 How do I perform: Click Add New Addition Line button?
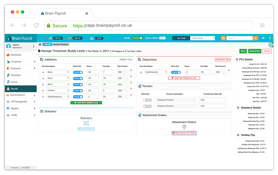pos(86,103)
